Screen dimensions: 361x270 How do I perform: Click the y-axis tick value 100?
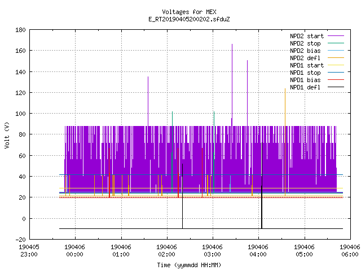click(x=20, y=114)
